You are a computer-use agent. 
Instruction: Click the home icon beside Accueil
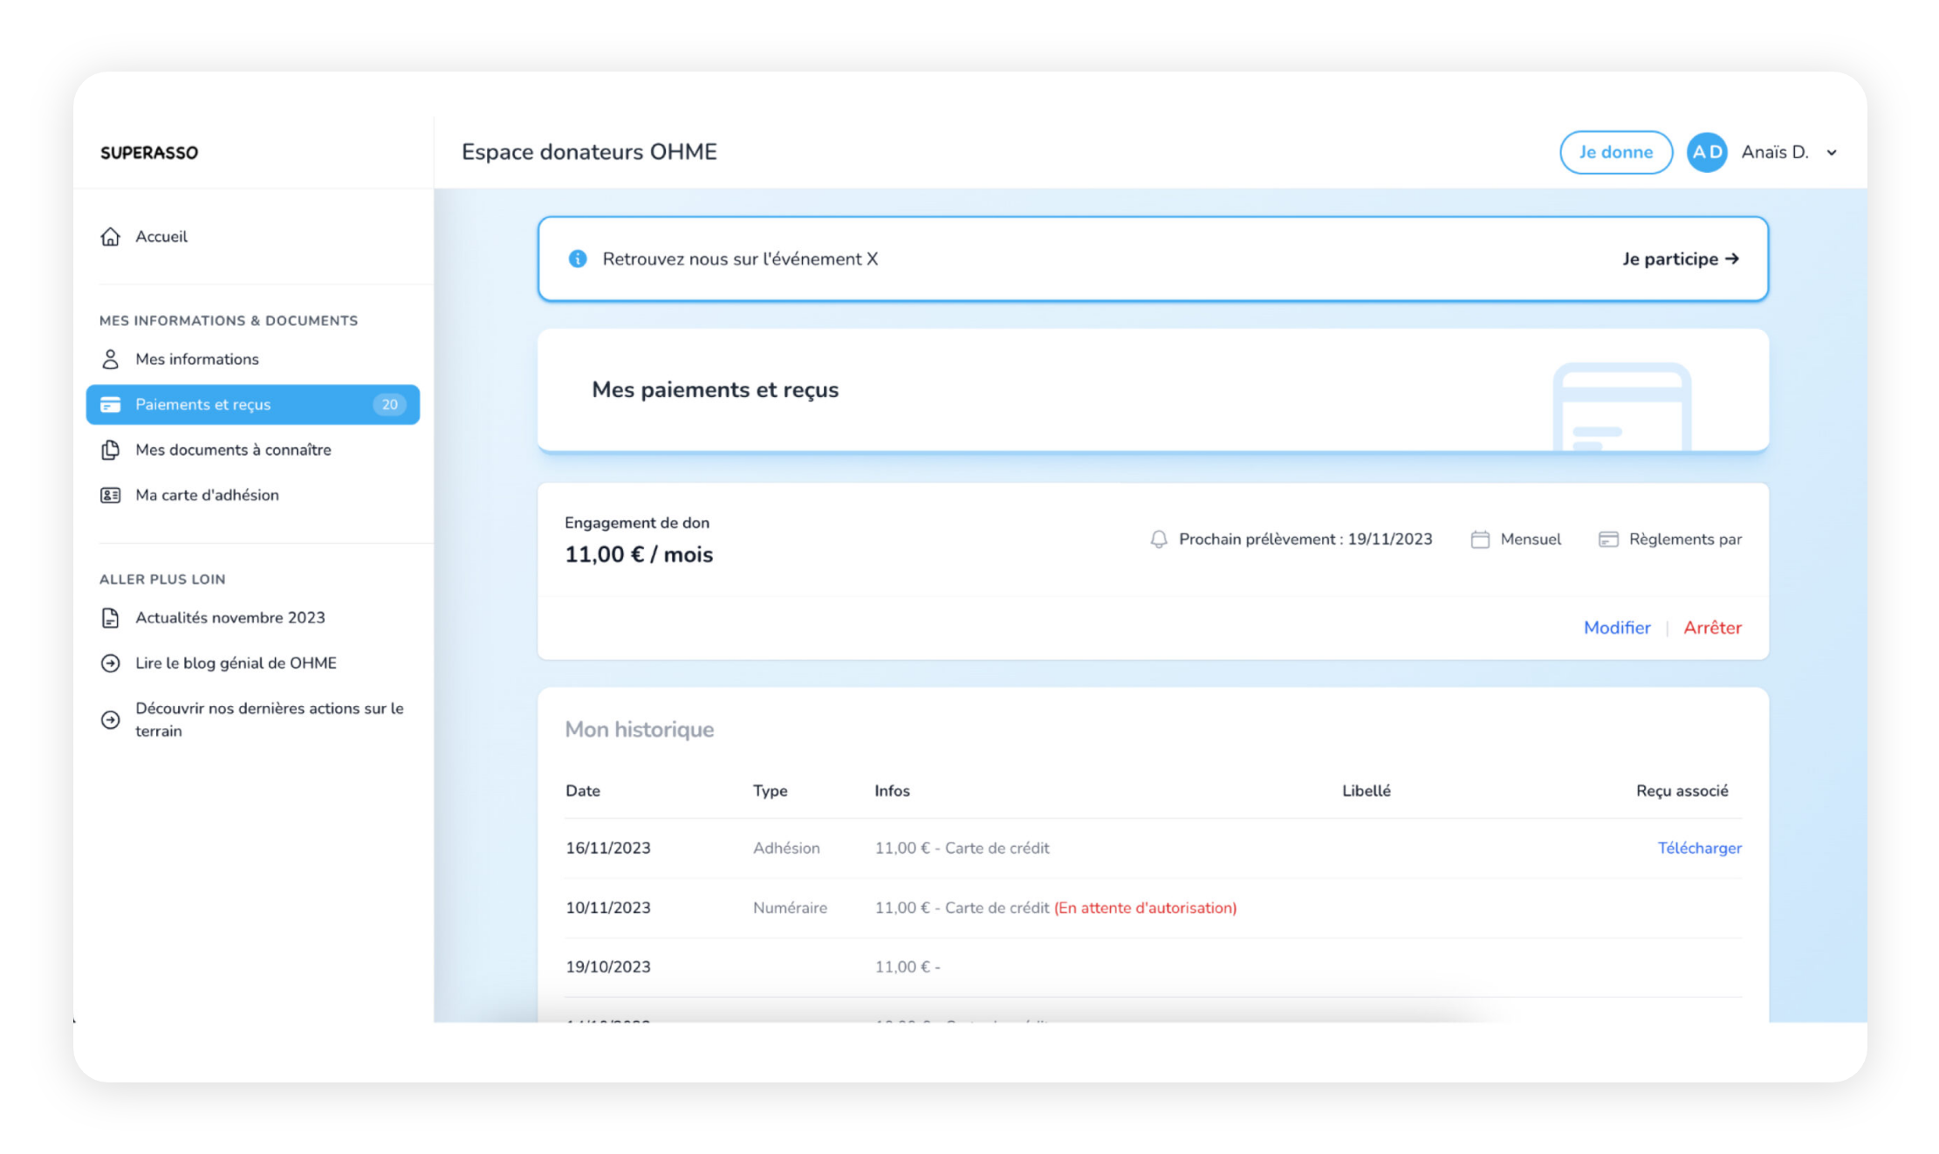coord(110,237)
